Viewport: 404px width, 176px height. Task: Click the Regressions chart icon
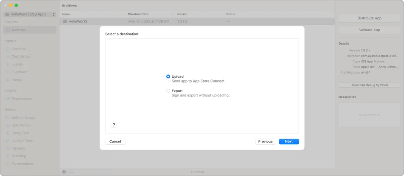(x=8, y=99)
